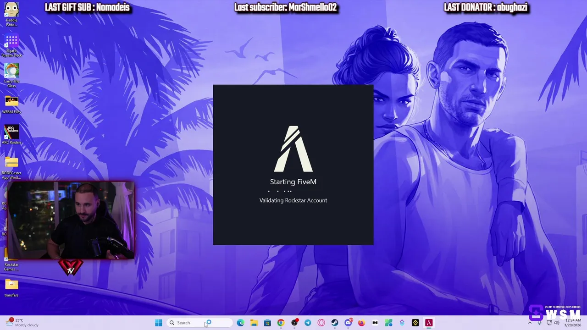The image size is (587, 330).
Task: Open weather widget showing 25°C
Action: (23, 323)
